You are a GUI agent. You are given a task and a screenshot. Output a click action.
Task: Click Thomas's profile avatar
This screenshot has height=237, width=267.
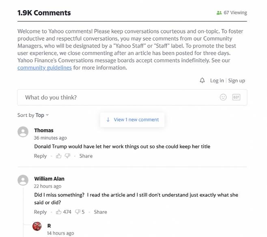(x=24, y=132)
